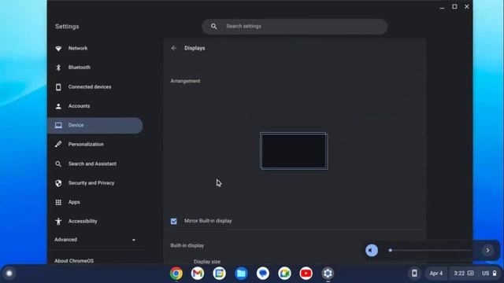Click the accessibility figure icon in sidebar
The width and height of the screenshot is (504, 283).
coord(58,221)
